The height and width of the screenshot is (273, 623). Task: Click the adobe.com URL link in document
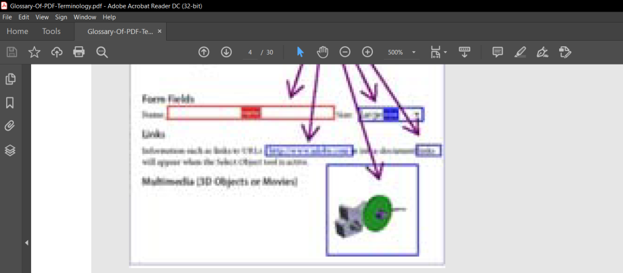[309, 151]
